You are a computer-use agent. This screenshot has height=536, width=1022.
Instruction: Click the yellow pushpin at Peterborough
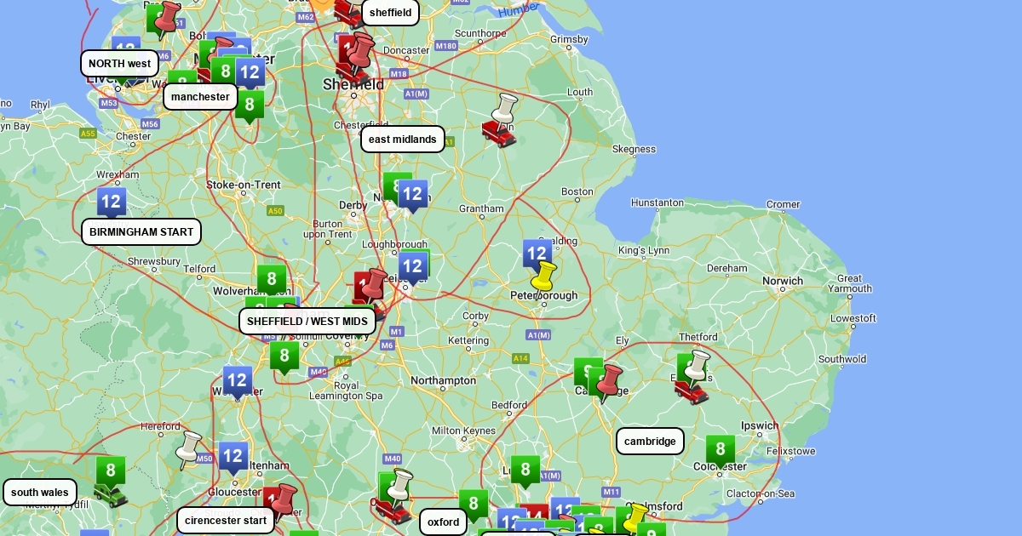(x=543, y=276)
